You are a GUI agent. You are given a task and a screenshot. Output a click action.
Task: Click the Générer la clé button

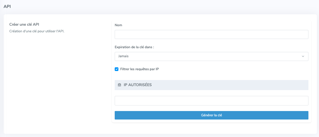[x=211, y=115]
